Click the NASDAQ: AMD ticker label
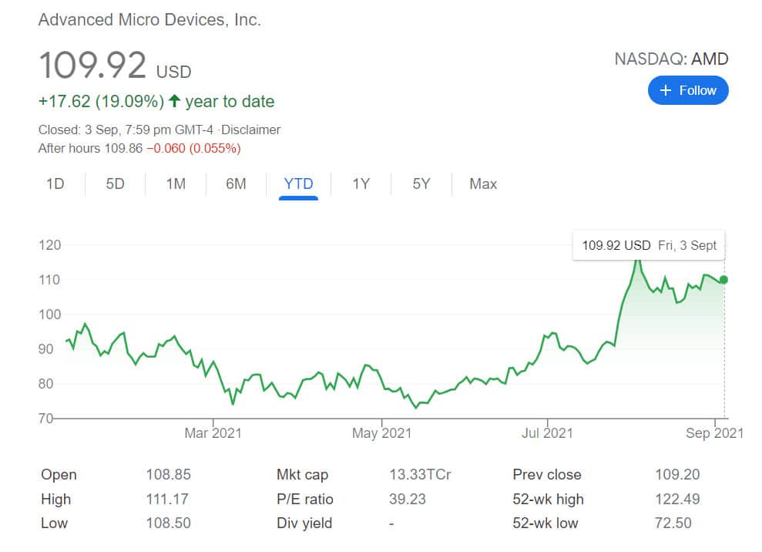 [x=671, y=59]
